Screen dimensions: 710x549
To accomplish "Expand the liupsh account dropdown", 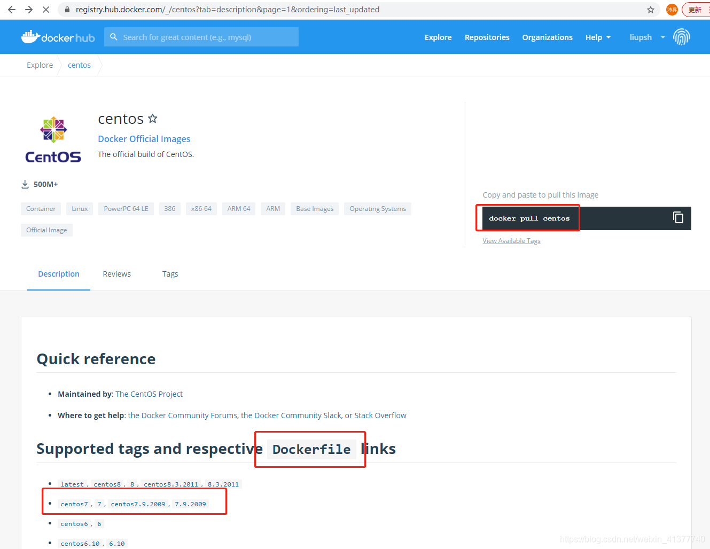I will pos(647,37).
